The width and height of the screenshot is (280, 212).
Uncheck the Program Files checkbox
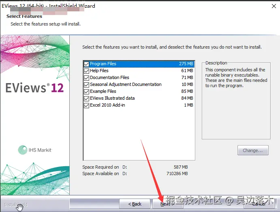click(x=86, y=64)
